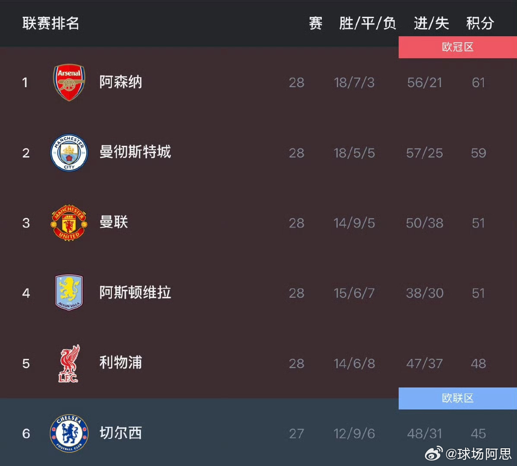Click the Manchester City club crest
517x466 pixels.
click(69, 152)
